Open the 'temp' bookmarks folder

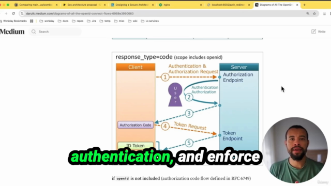(x=105, y=21)
